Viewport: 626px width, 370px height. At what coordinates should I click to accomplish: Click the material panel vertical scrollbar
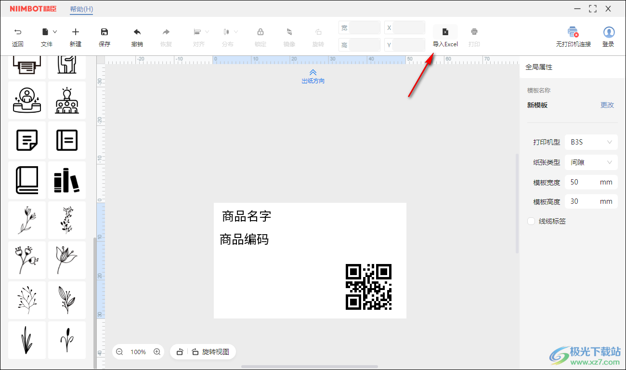tap(94, 303)
